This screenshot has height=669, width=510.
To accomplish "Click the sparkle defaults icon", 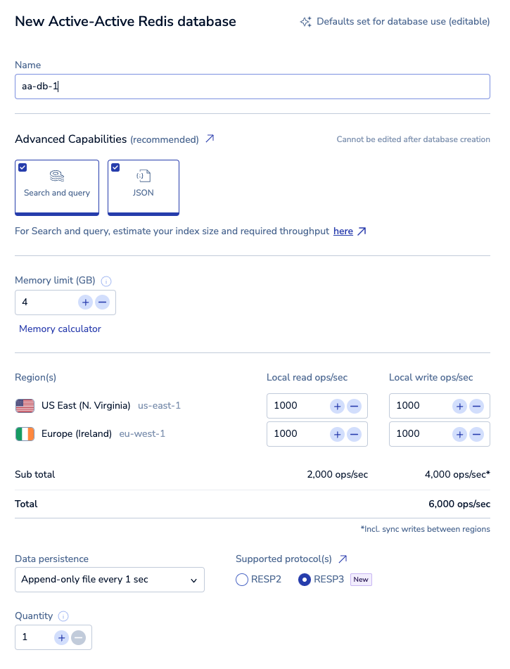I will pos(306,22).
